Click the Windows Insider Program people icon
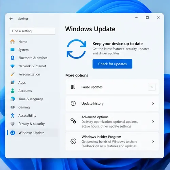The image size is (170, 170). (x=73, y=141)
